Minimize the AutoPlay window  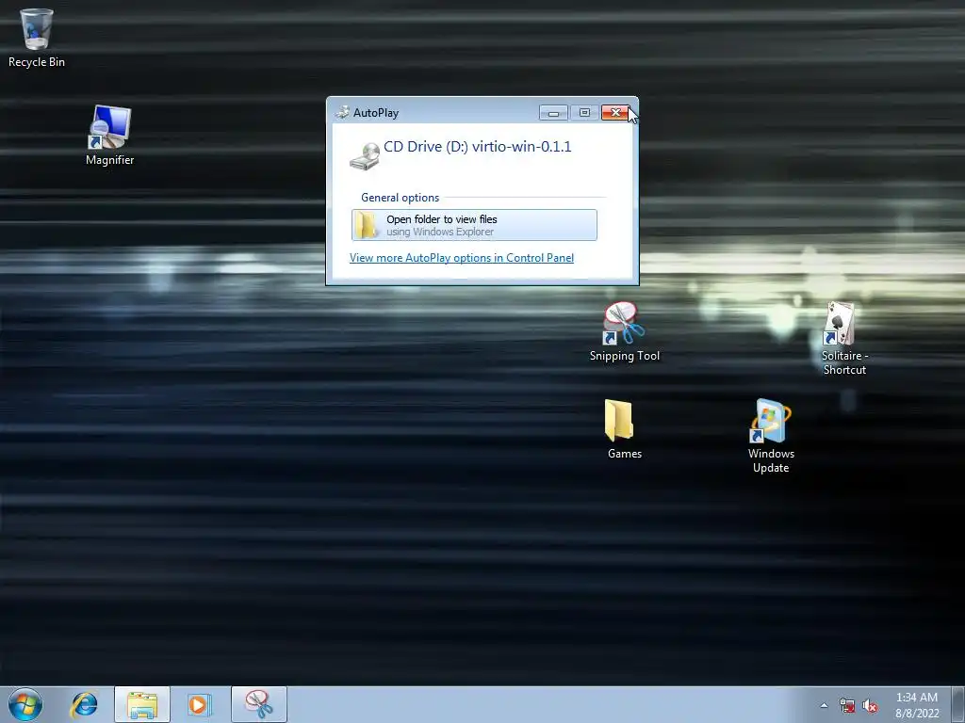tap(553, 113)
